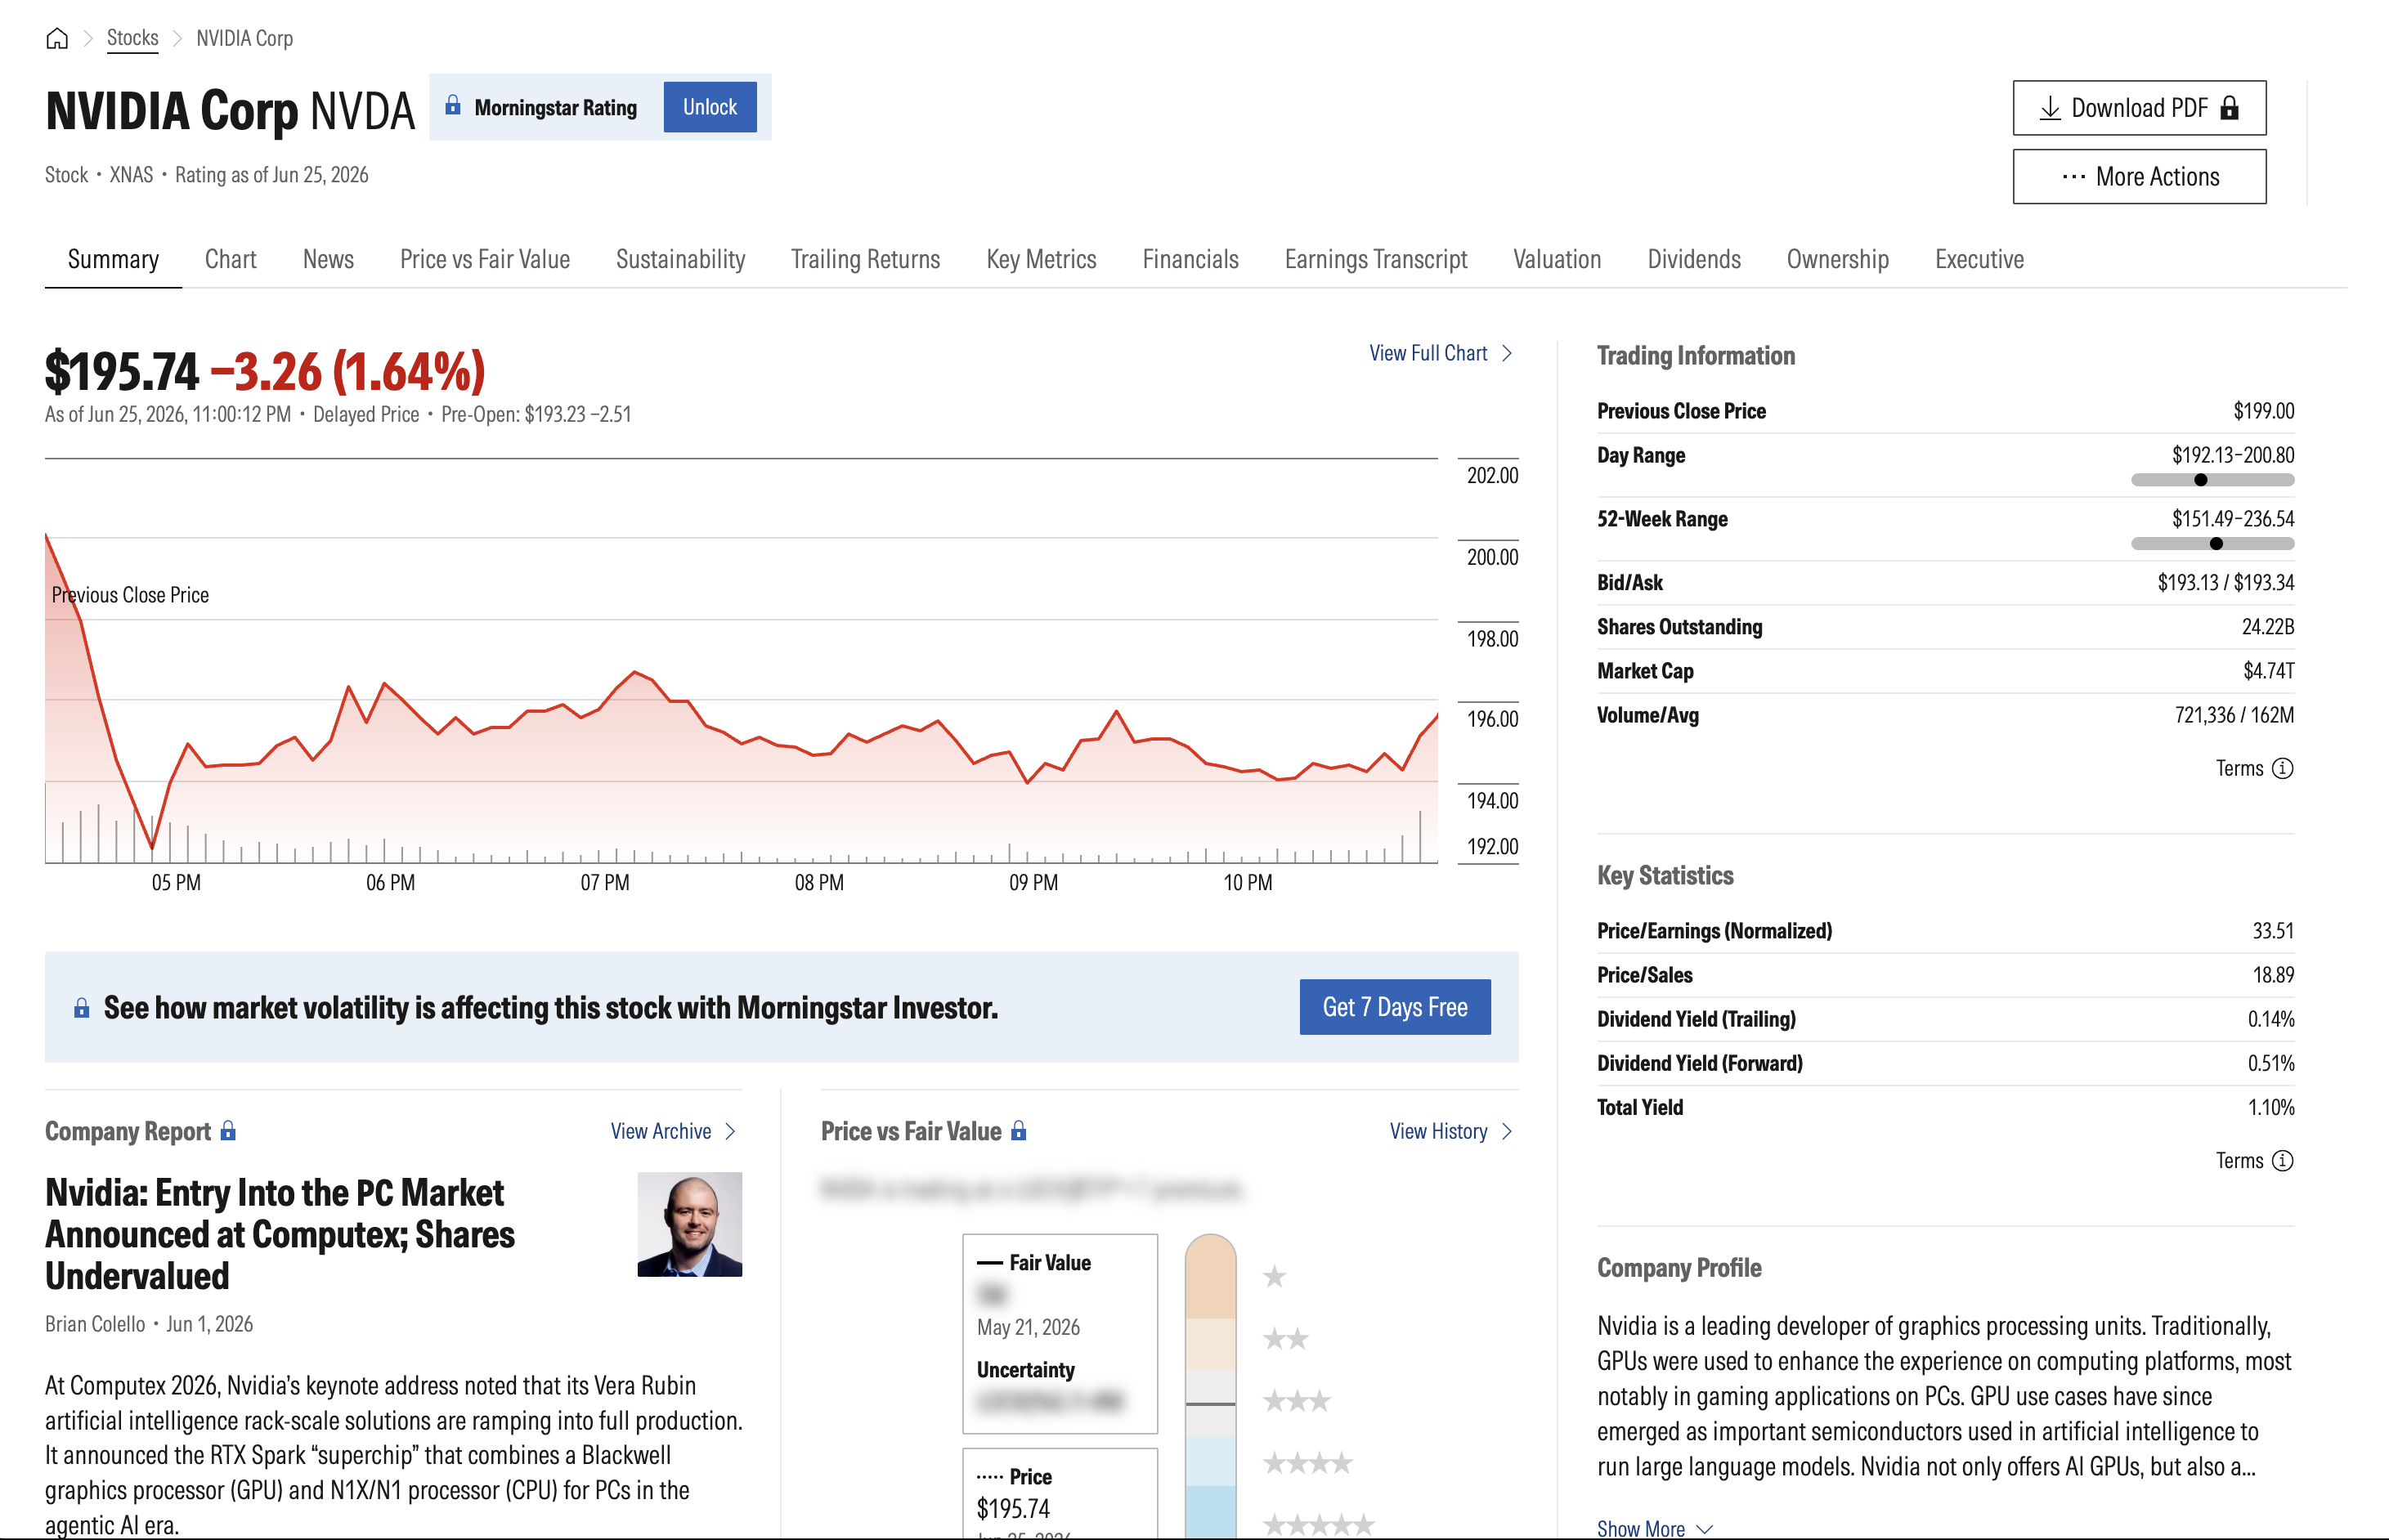Open Earnings Transcript tab
The image size is (2389, 1540).
1375,260
